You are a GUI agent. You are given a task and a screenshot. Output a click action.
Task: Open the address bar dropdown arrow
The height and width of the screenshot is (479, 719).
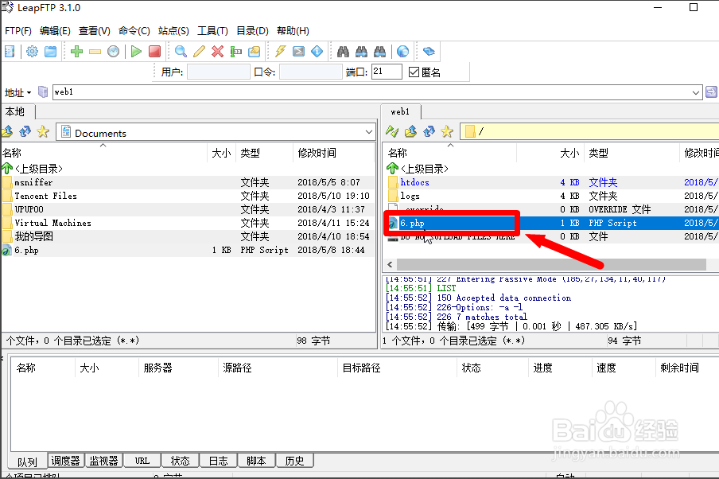pos(697,92)
